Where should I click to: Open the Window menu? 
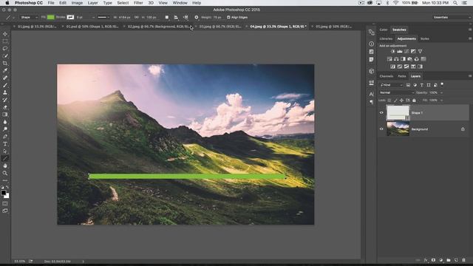coord(180,3)
